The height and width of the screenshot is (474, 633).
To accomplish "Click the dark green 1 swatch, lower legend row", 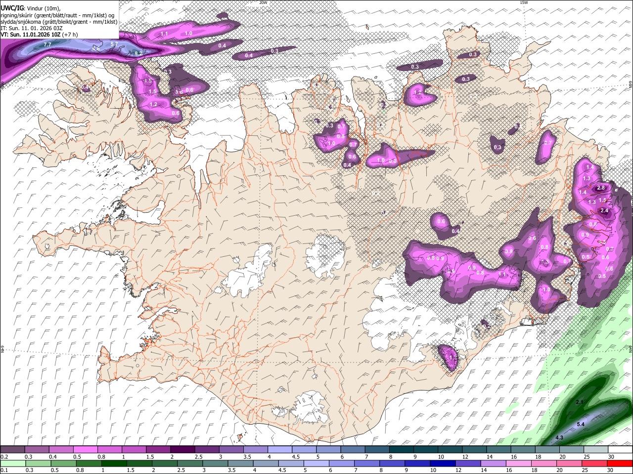I will click(114, 463).
